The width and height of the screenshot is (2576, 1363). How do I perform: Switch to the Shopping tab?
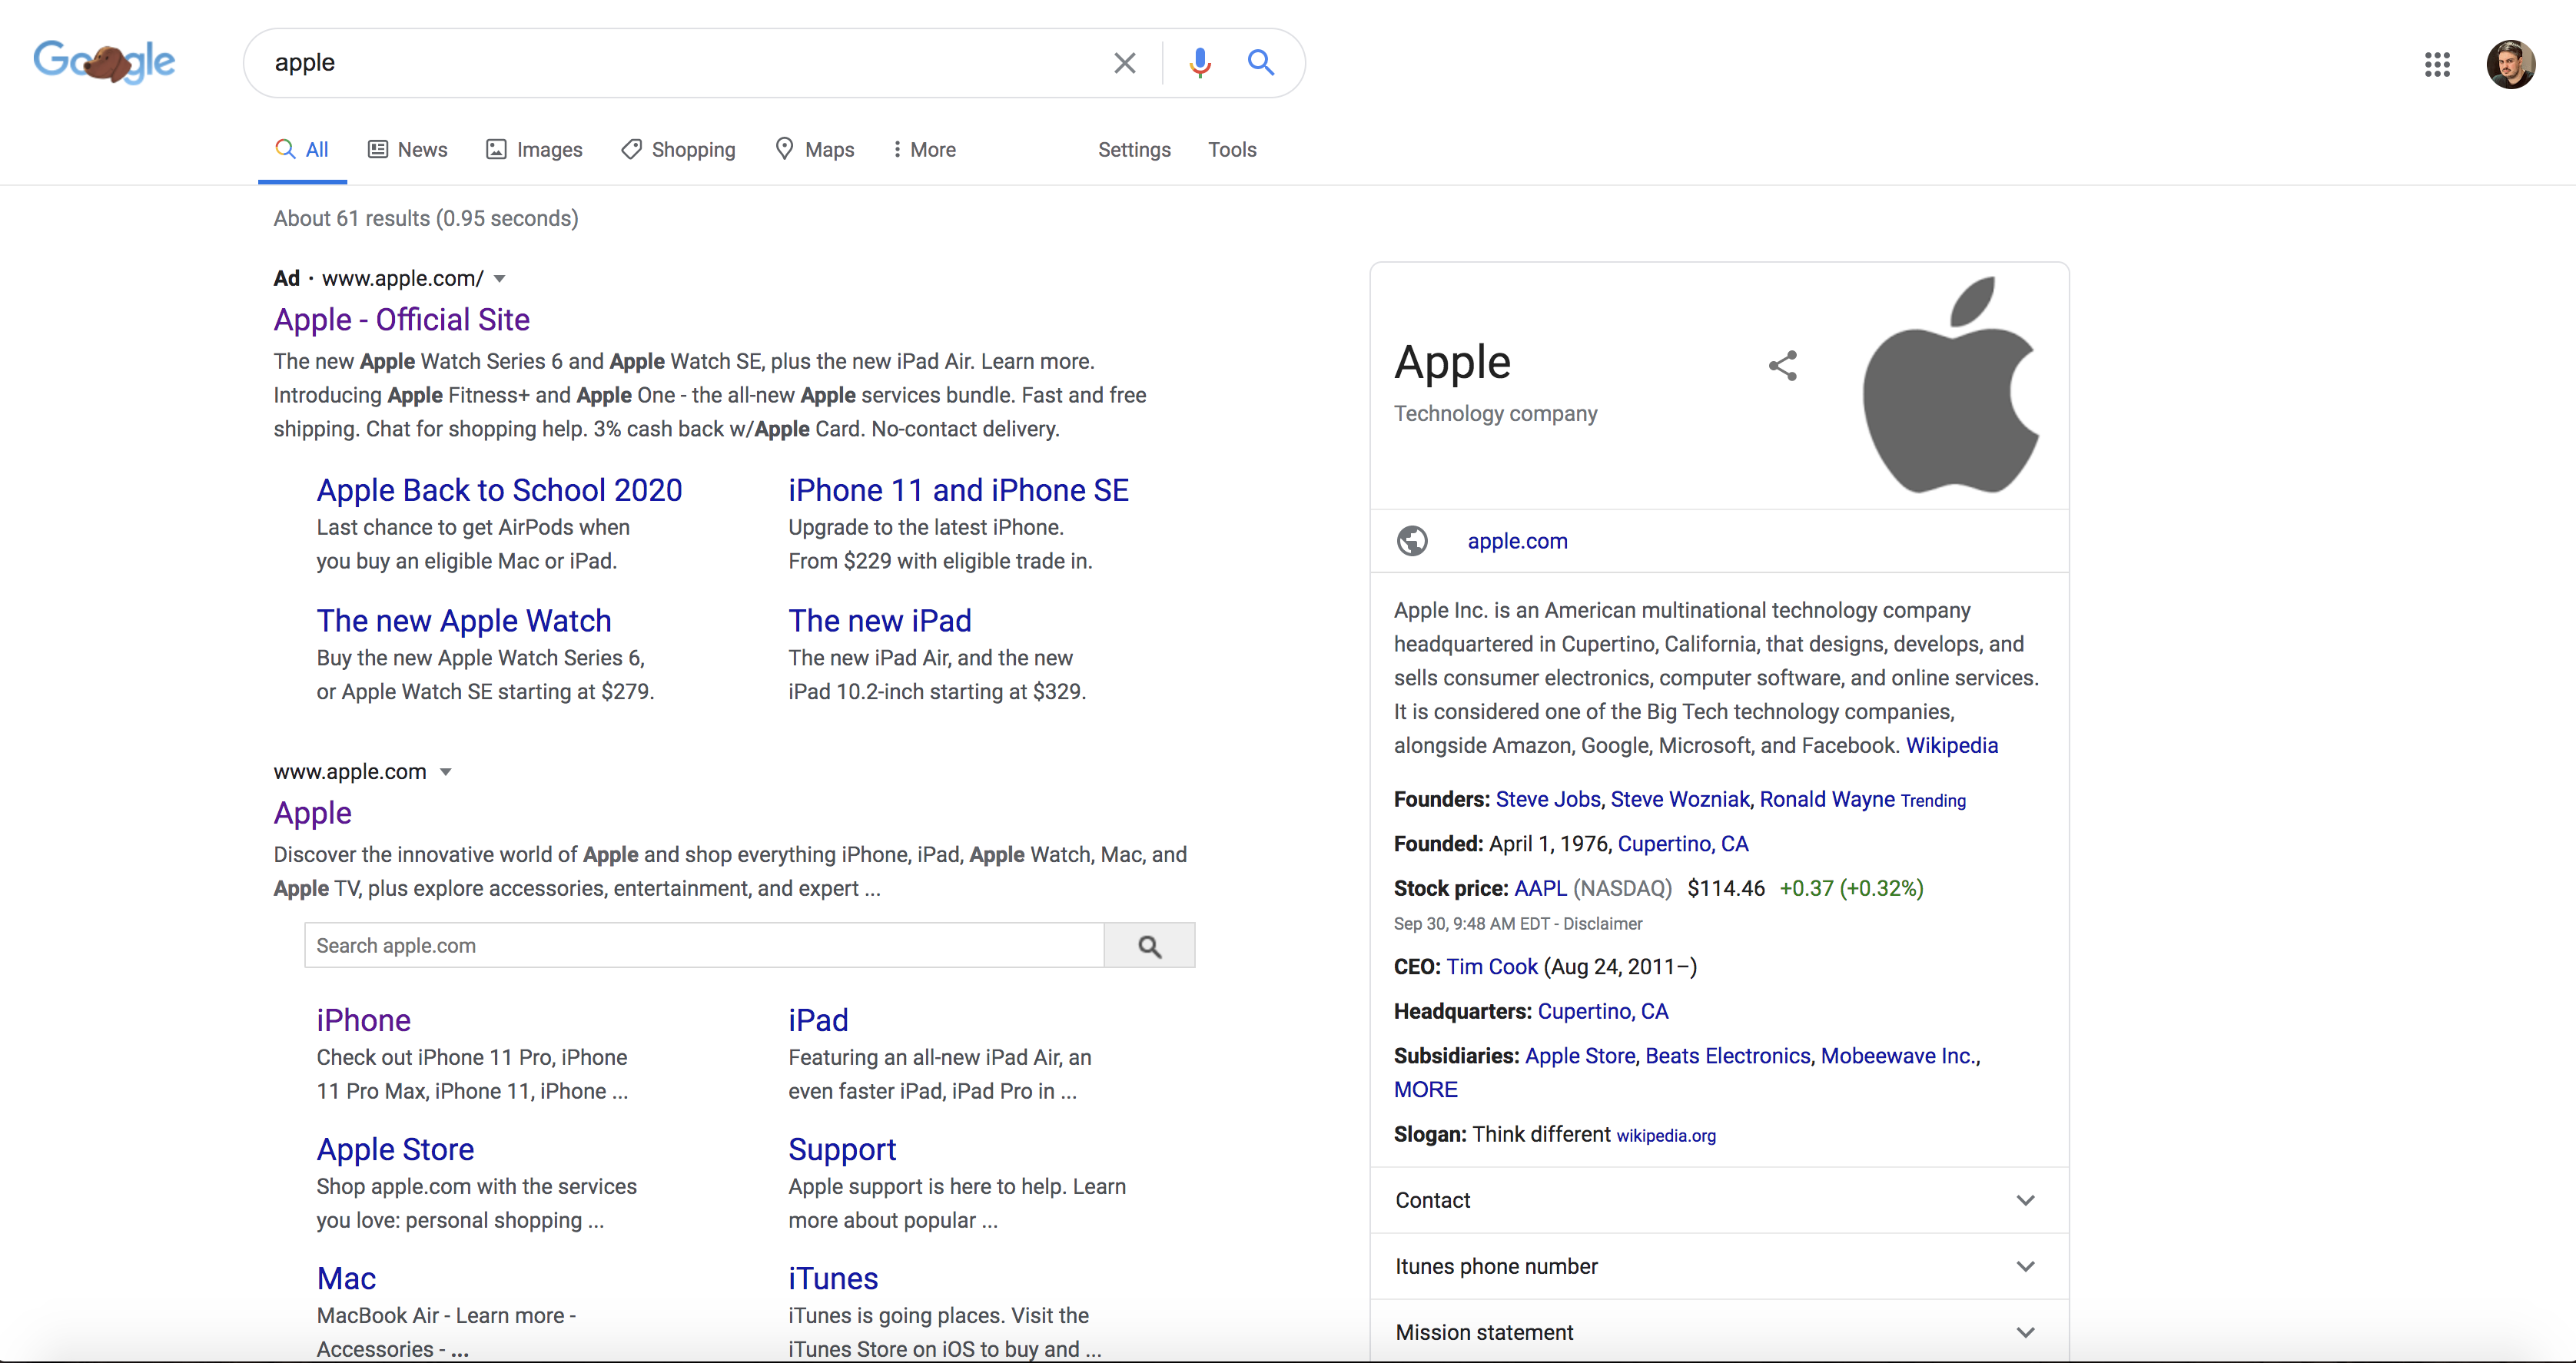678,150
